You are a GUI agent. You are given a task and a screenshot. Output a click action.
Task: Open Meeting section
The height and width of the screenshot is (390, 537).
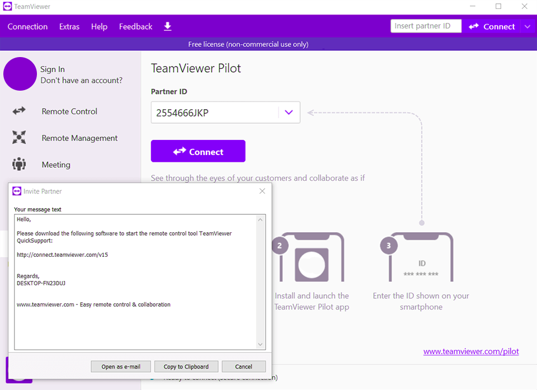tap(56, 165)
